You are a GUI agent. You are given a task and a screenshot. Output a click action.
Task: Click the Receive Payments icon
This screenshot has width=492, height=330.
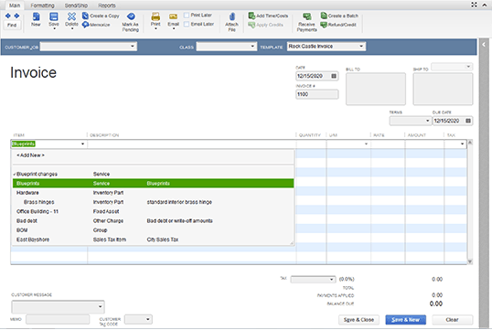tap(307, 16)
